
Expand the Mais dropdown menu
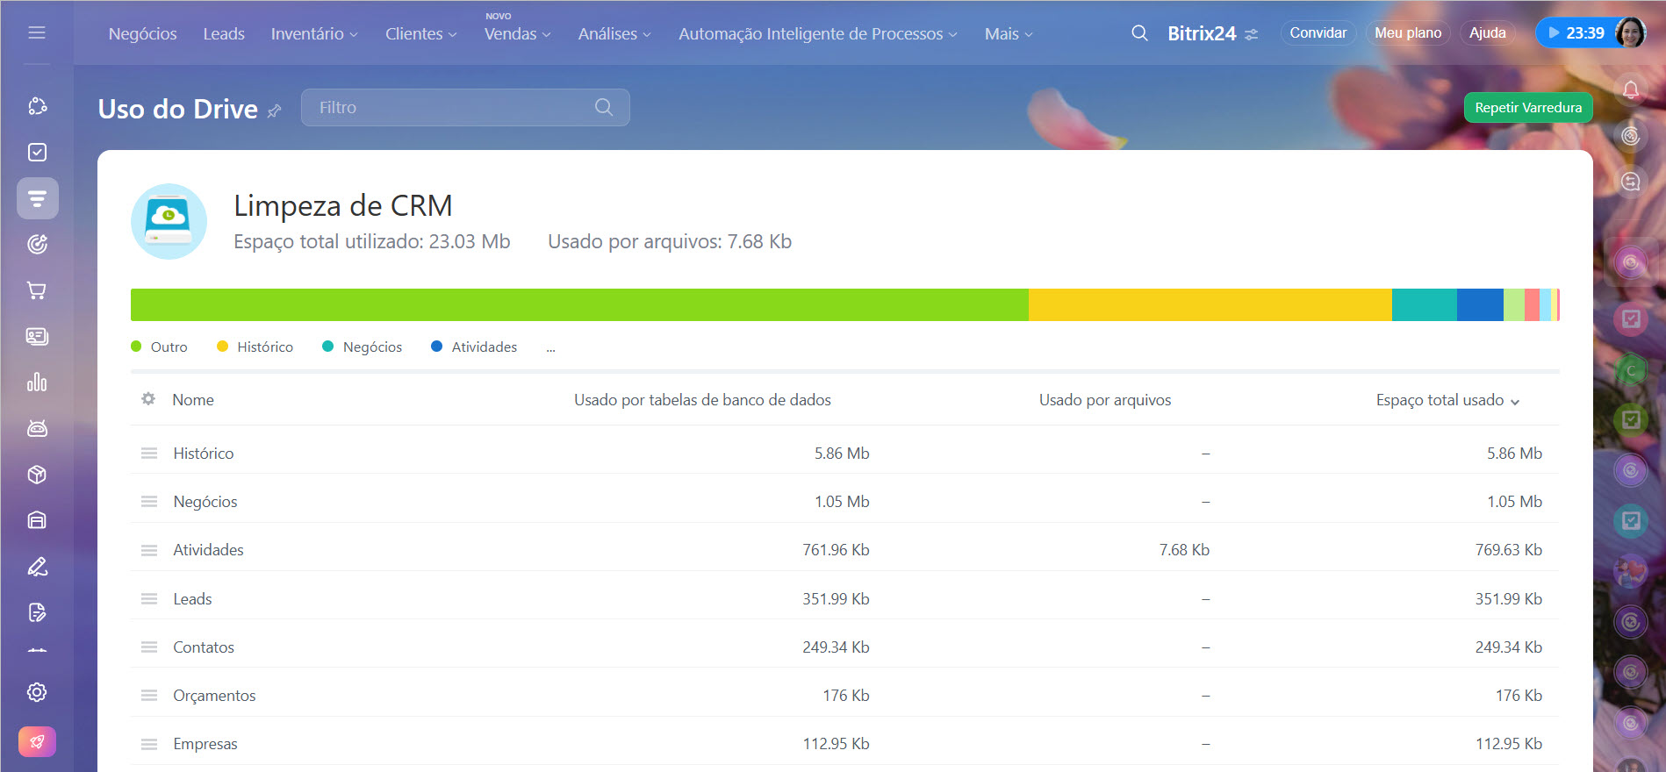click(1009, 34)
